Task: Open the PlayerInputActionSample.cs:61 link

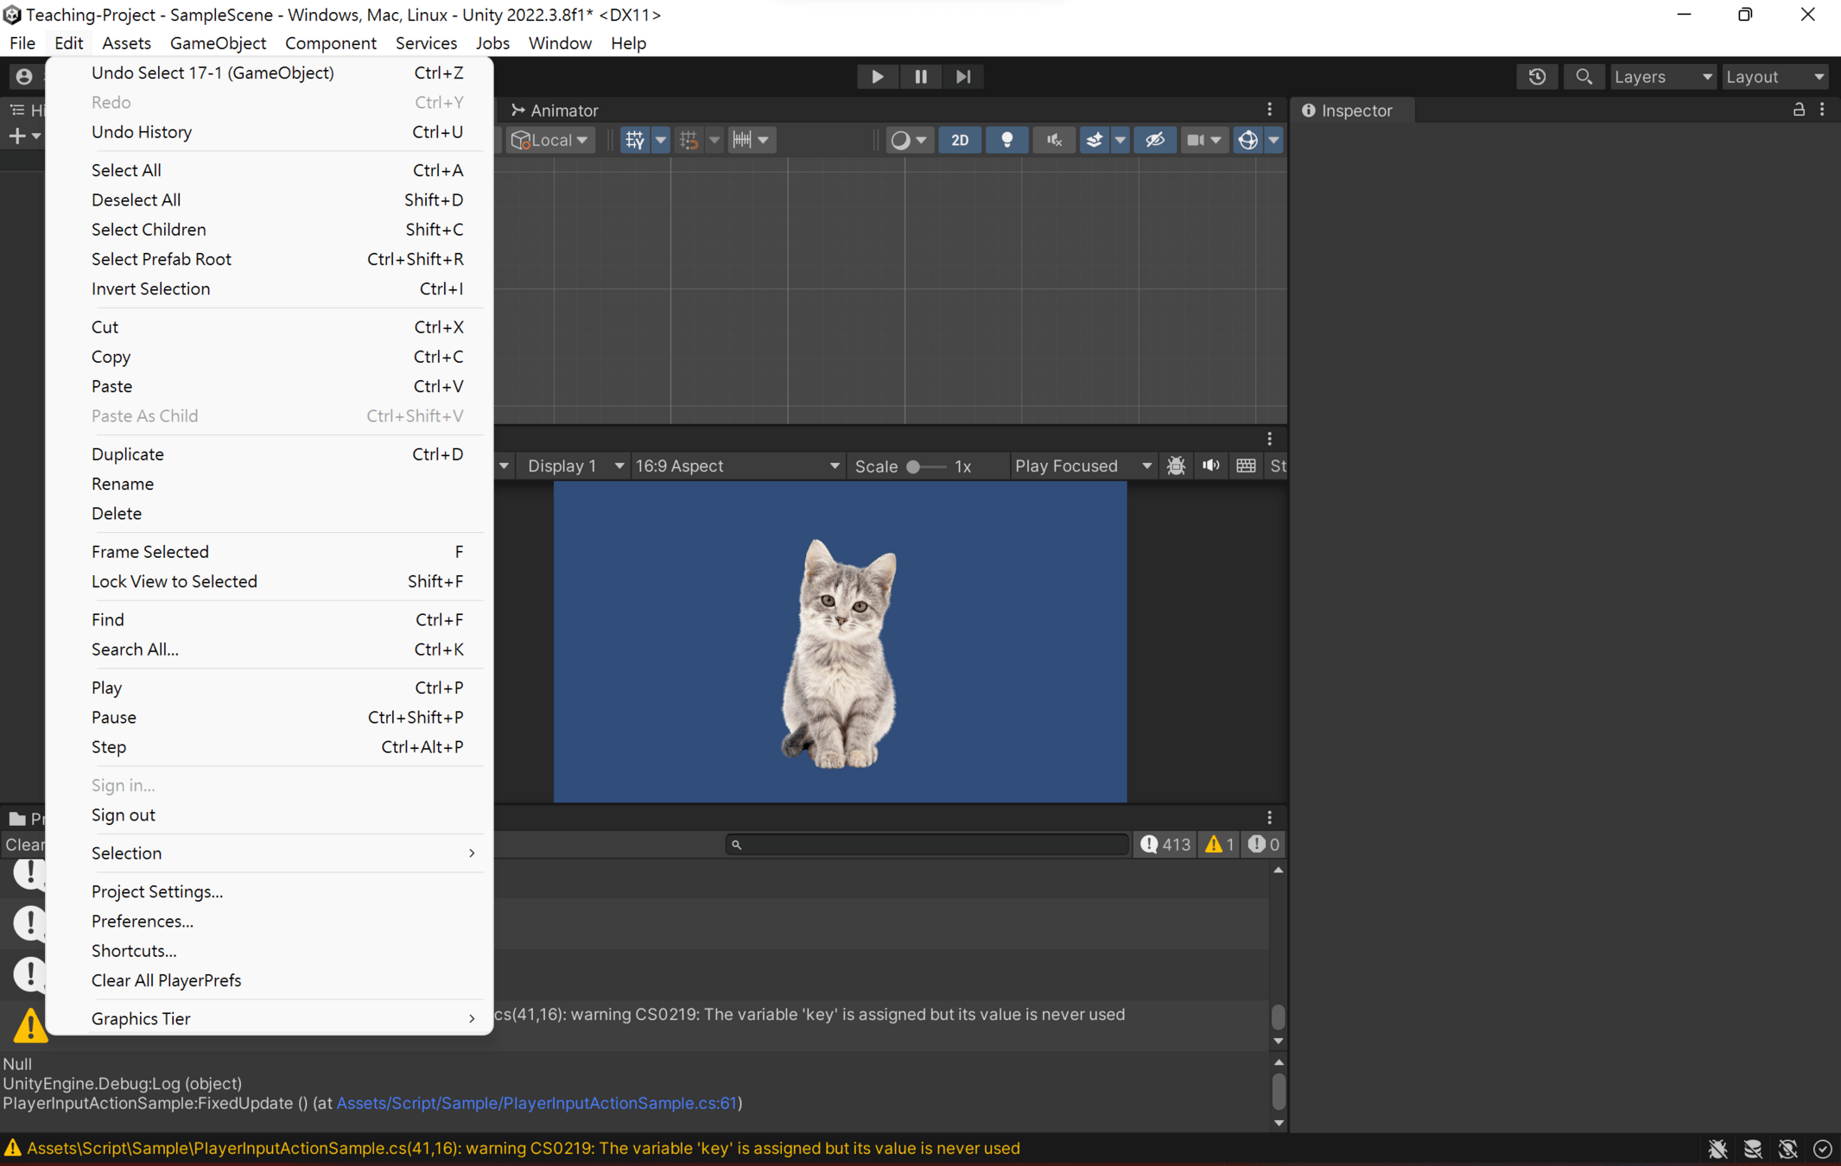Action: point(536,1103)
